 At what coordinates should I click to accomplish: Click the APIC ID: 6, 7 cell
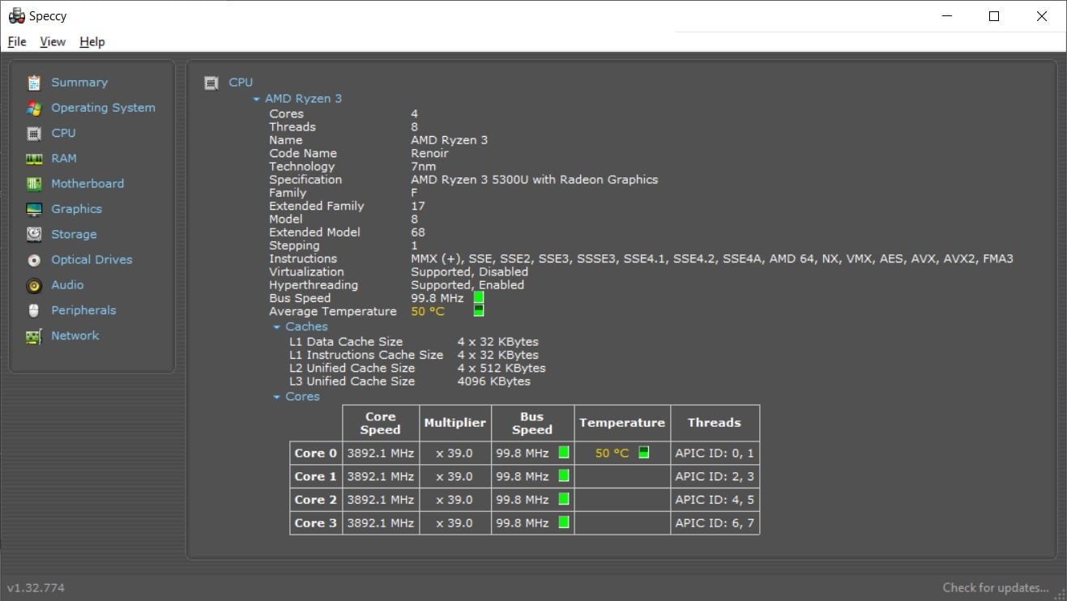click(715, 523)
